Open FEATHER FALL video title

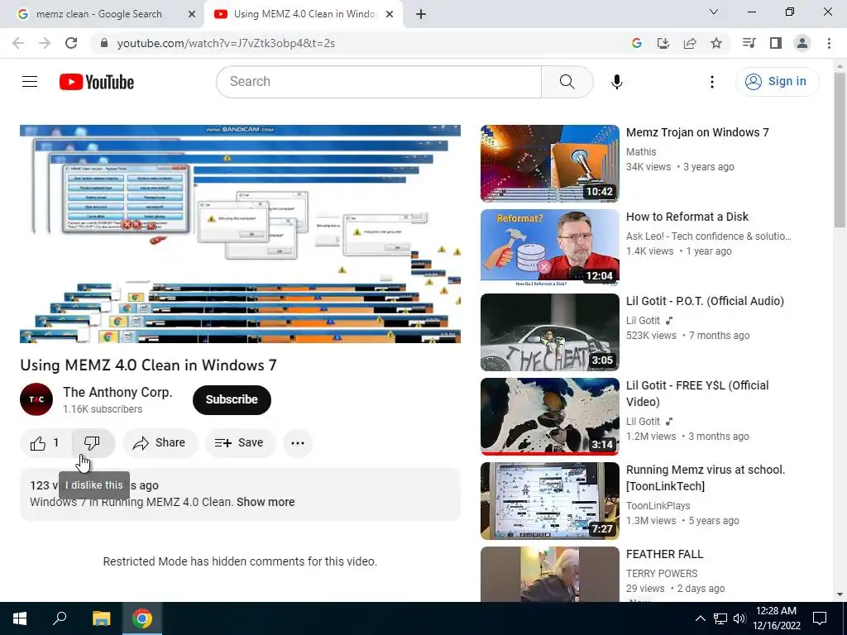(x=664, y=555)
